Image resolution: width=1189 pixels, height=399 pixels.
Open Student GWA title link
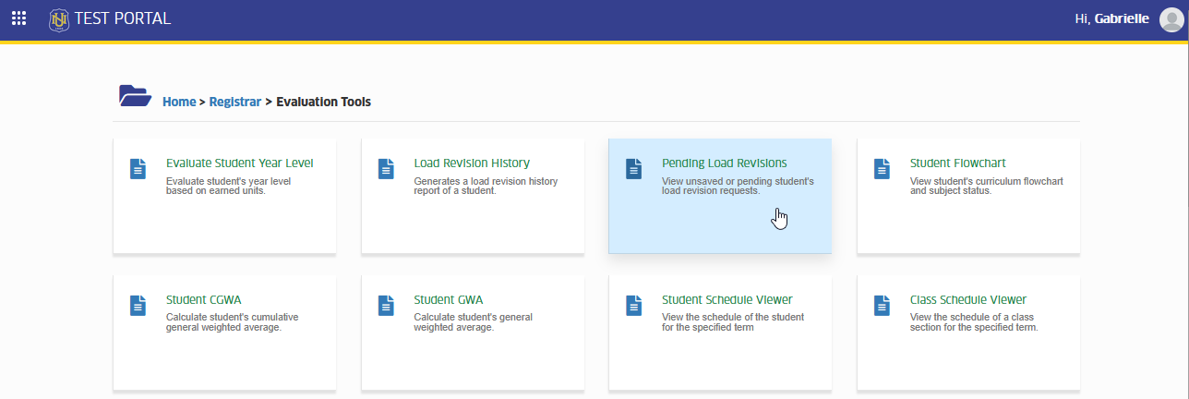tap(449, 300)
